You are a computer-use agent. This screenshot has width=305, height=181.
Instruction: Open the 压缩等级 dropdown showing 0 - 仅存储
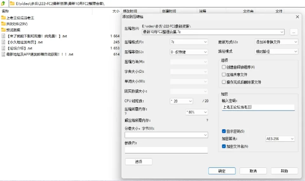point(189,52)
